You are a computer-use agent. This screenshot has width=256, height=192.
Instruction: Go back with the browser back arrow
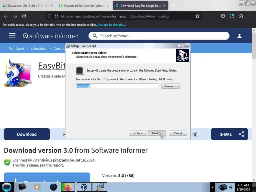[6, 16]
